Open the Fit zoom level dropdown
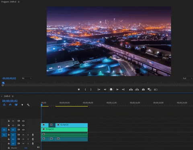Viewport: 193px width, 150px height. (x=27, y=78)
